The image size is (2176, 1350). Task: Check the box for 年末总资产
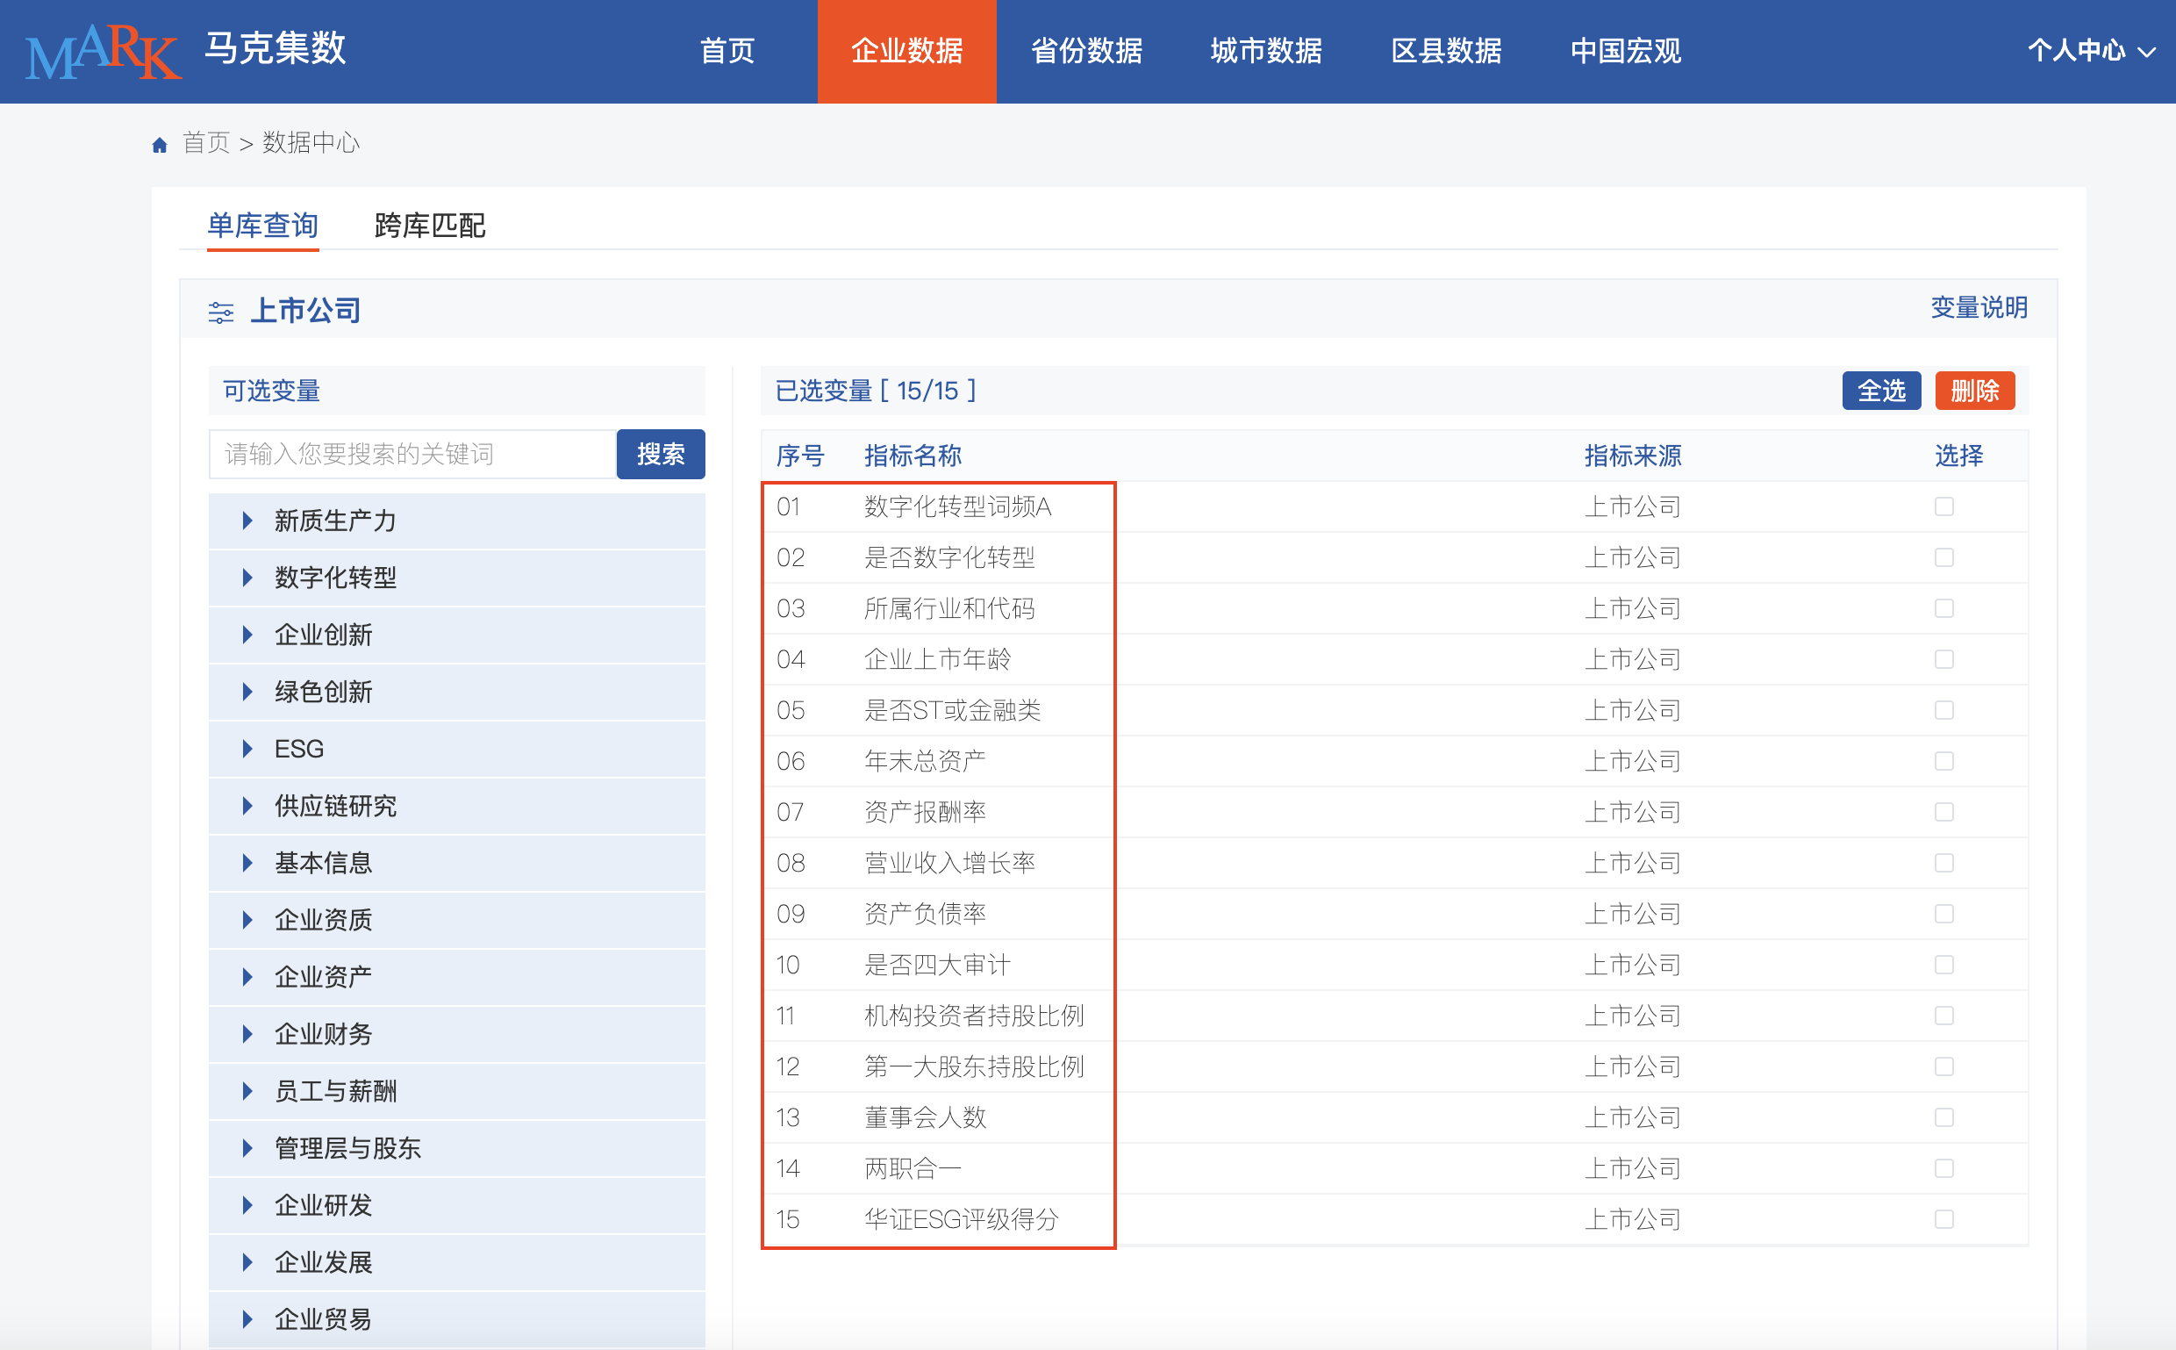(x=1944, y=761)
